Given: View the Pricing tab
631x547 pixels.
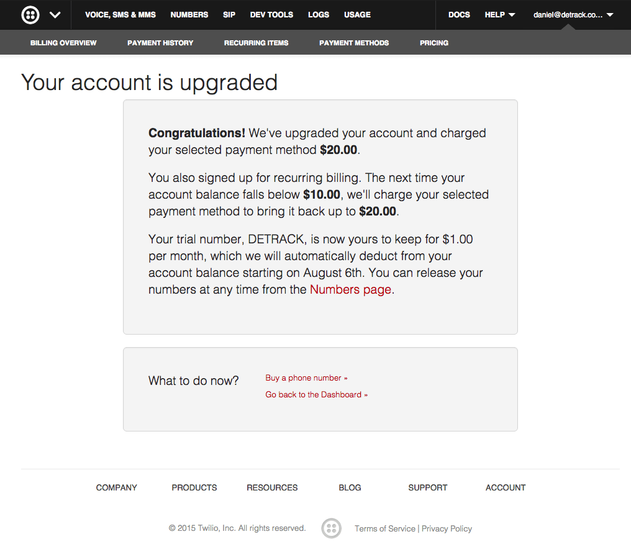Looking at the screenshot, I should 434,43.
